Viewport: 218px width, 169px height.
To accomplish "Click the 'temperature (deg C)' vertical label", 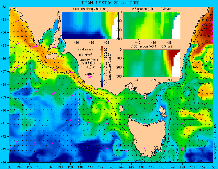I will (x=110, y=66).
